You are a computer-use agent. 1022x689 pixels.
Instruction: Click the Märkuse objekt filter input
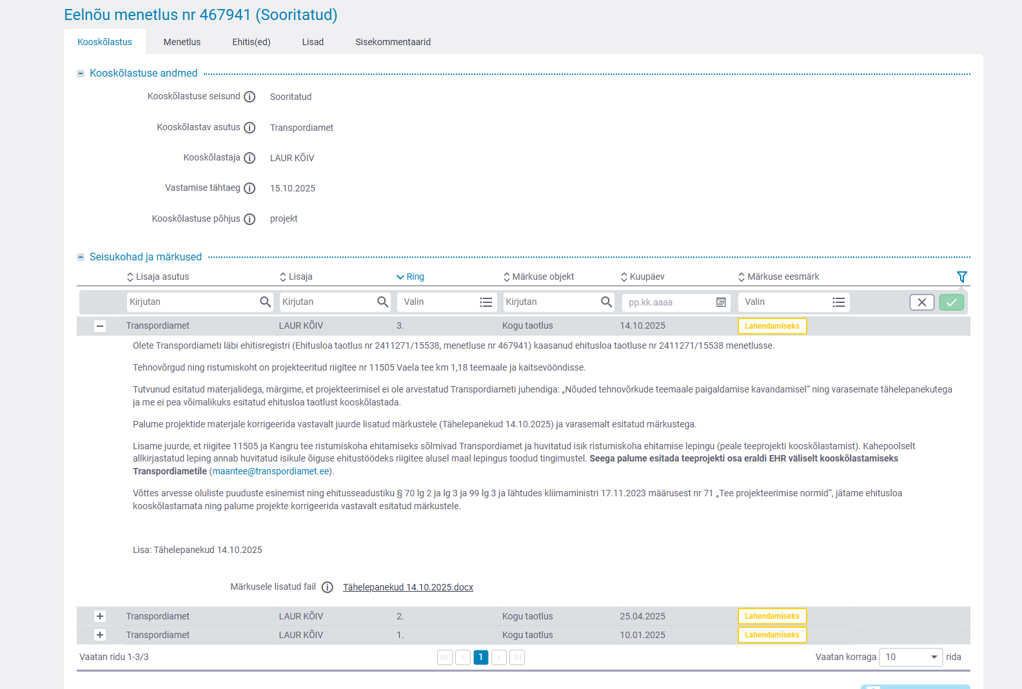(x=551, y=302)
